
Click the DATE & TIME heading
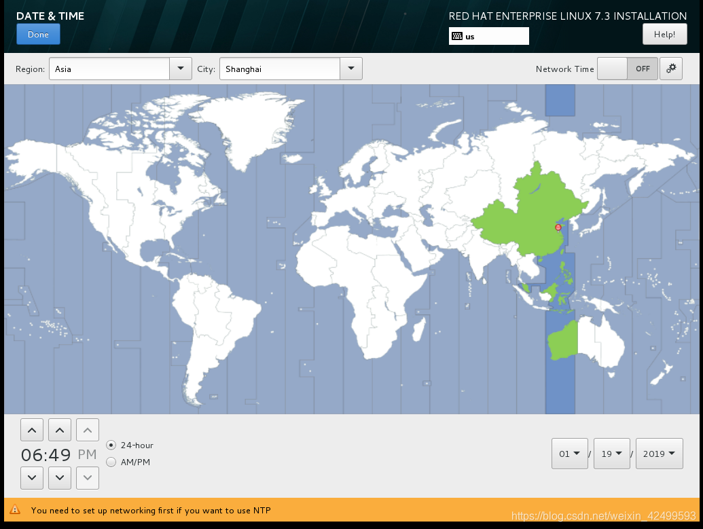click(50, 16)
